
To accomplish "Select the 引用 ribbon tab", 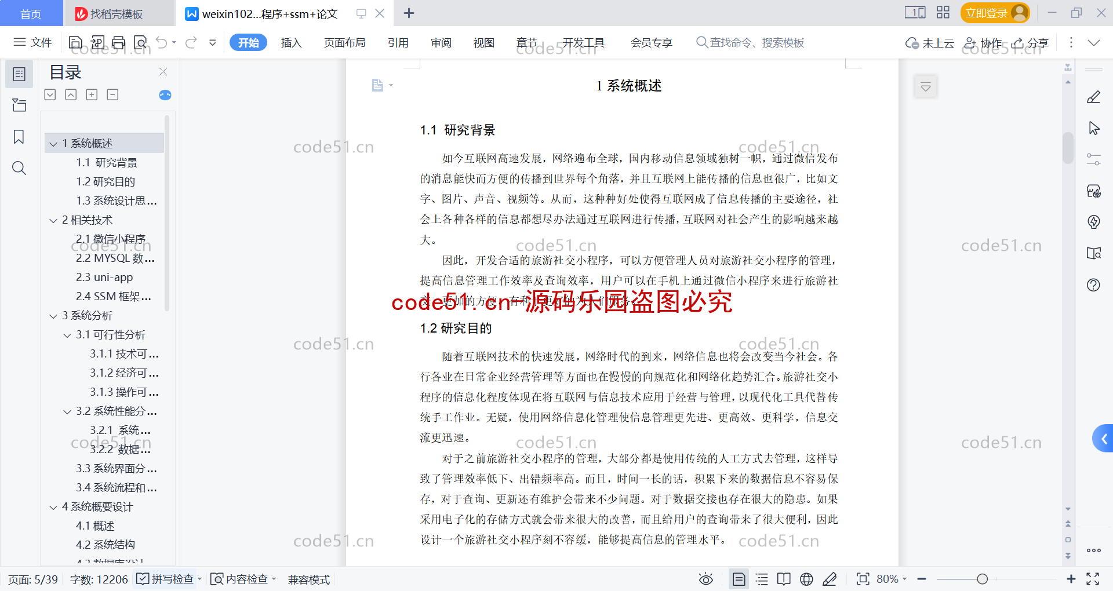I will 398,42.
